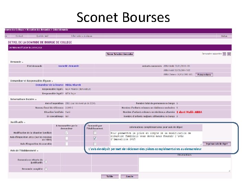Select the 'Marié' situation familiale value
The width and height of the screenshot is (247, 185).
coord(68,112)
